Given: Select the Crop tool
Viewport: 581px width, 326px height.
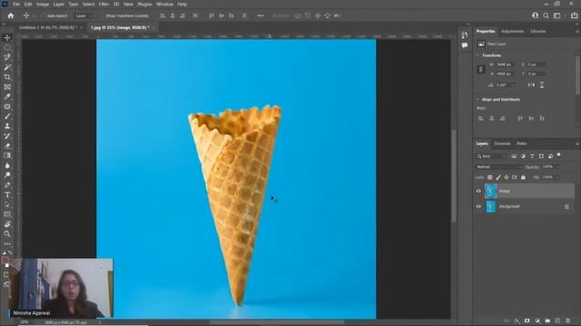Looking at the screenshot, I should coord(7,77).
